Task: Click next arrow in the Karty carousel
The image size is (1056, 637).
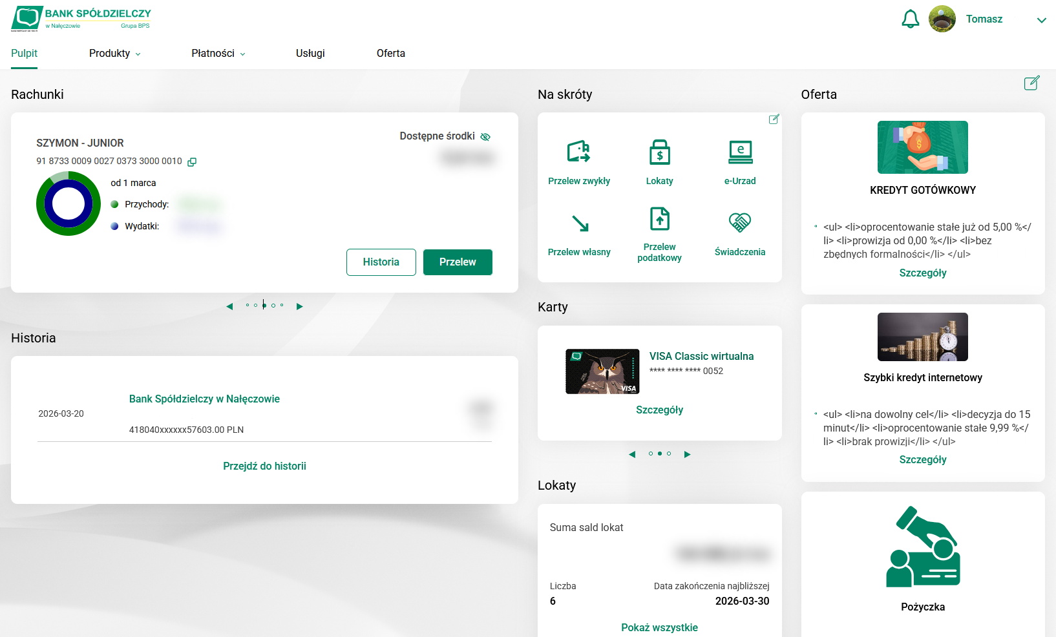Action: tap(688, 454)
